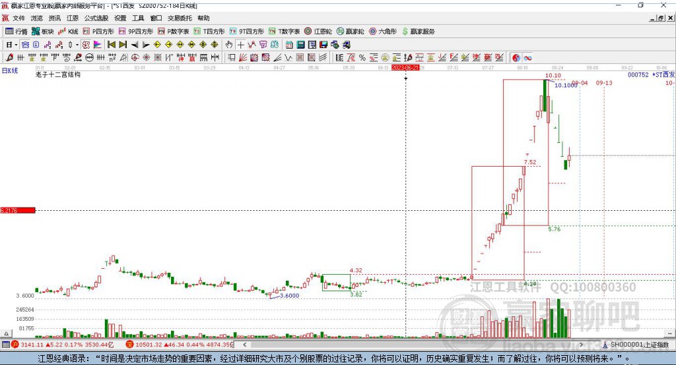676x365 pixels.
Task: Click the horizontal scrollbar left arrow
Action: (x=245, y=345)
